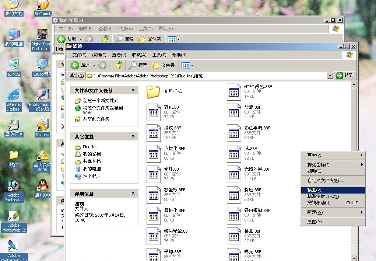Open the 腾讯QQ desktop shortcut

[x=43, y=186]
